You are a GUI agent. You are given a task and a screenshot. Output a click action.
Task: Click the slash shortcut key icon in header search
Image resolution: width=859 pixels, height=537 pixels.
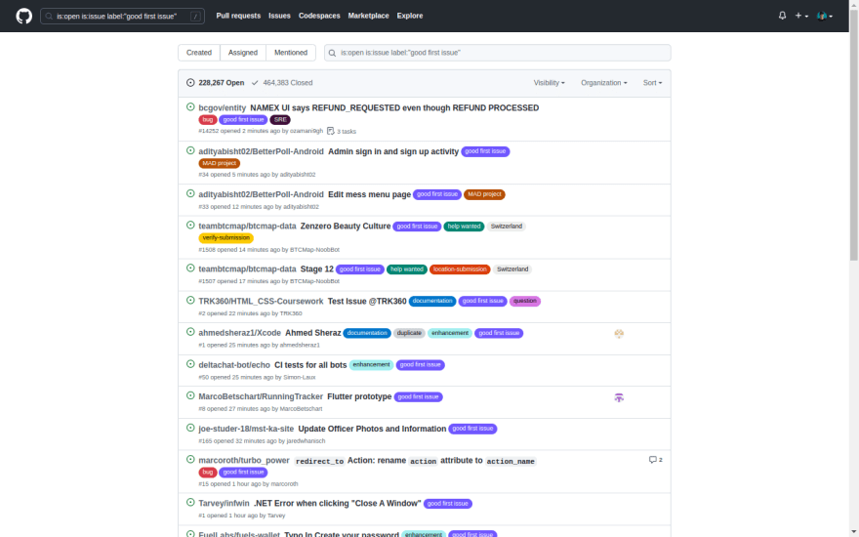coord(195,17)
